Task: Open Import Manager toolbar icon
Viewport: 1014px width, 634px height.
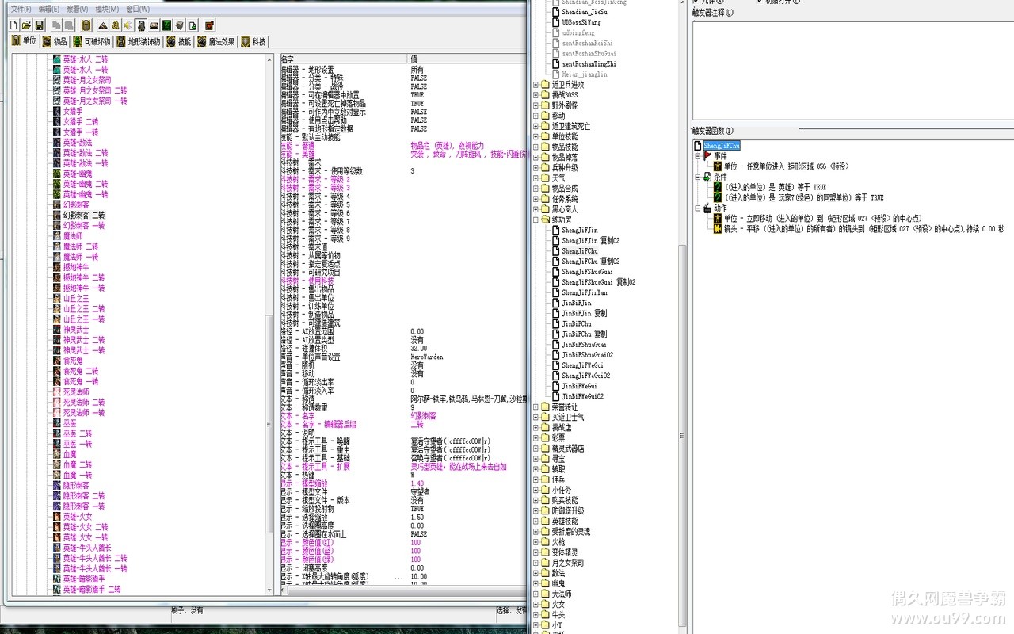Action: pyautogui.click(x=193, y=25)
